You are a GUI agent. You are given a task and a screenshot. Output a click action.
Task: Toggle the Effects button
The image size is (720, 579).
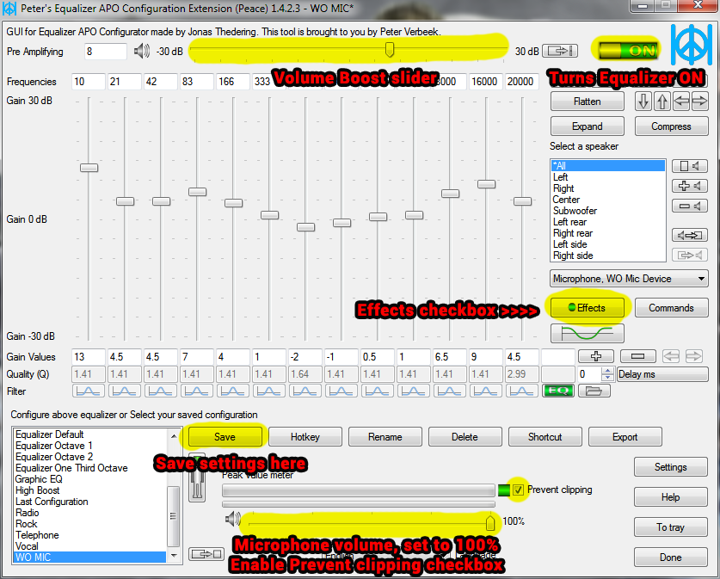pyautogui.click(x=587, y=308)
